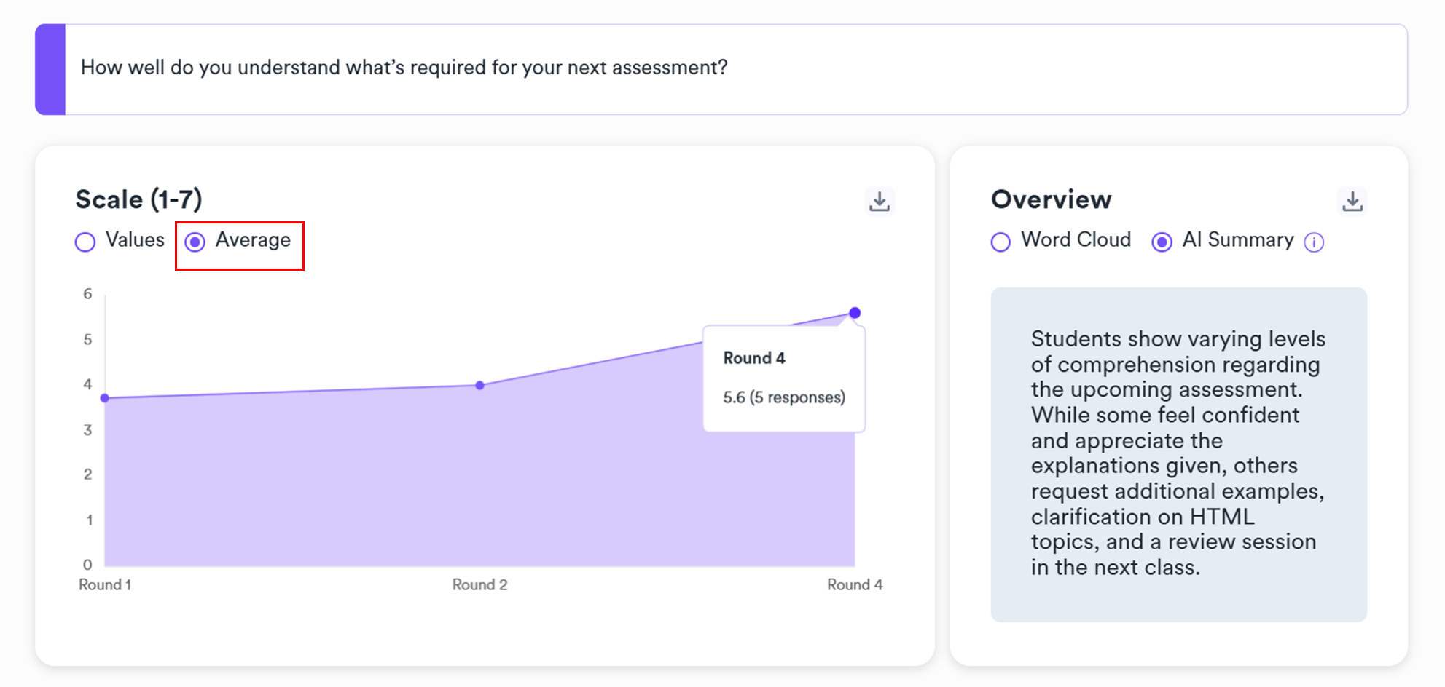The image size is (1445, 687).
Task: Select the Average radio option
Action: coord(195,242)
